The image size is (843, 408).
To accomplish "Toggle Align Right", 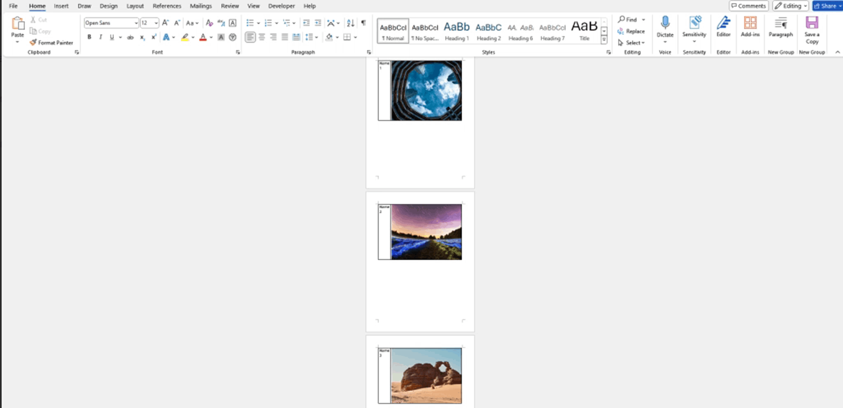I will pos(273,37).
